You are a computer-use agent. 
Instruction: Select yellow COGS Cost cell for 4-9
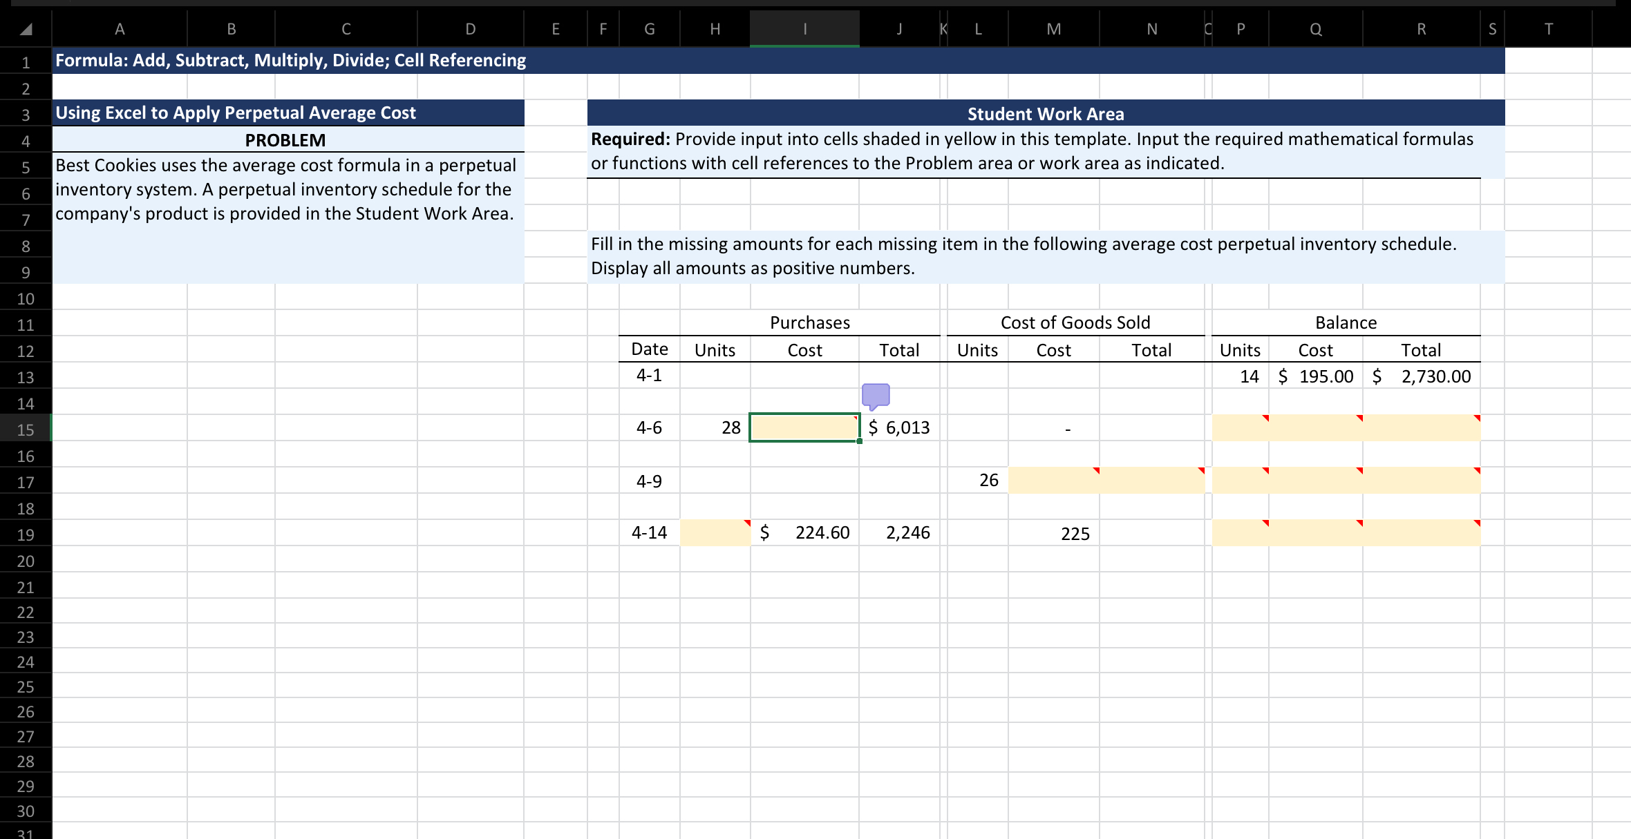(x=1053, y=480)
